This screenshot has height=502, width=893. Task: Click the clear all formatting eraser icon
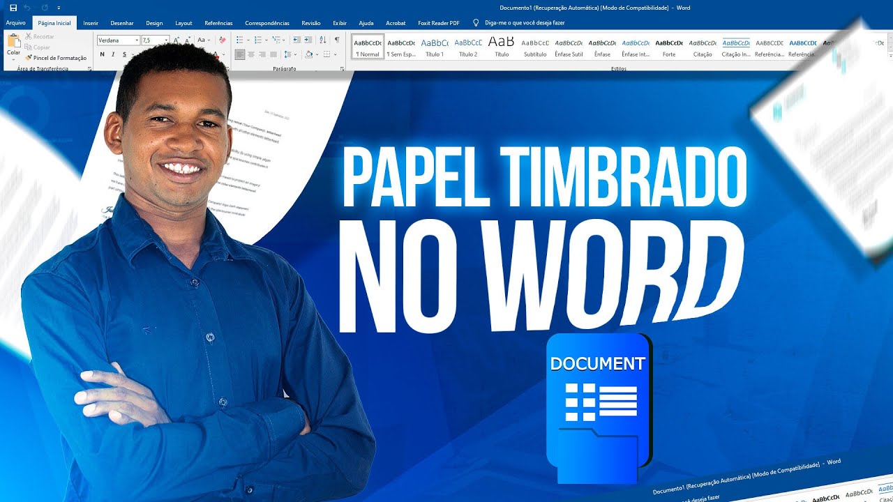tap(222, 40)
